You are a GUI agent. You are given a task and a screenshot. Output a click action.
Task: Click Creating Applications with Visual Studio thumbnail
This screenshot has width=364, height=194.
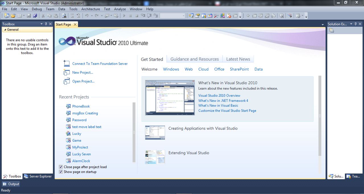click(x=155, y=133)
